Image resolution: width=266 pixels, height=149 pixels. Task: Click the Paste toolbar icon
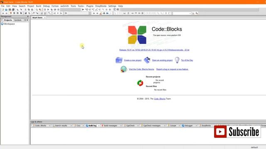tap(32, 10)
